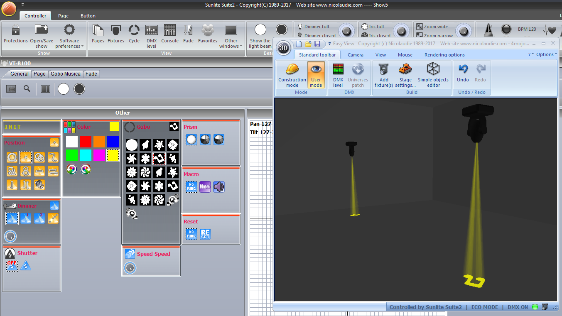Screen dimensions: 562x316
Task: Select the open prism white sphere
Action: (191, 140)
